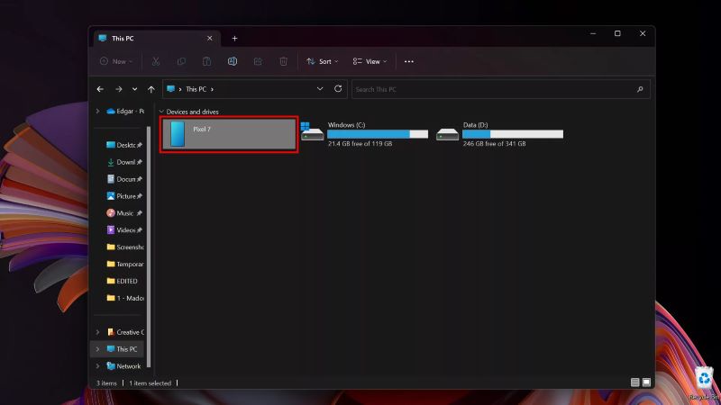
Task: Click the Search This PC field
Action: pyautogui.click(x=501, y=89)
